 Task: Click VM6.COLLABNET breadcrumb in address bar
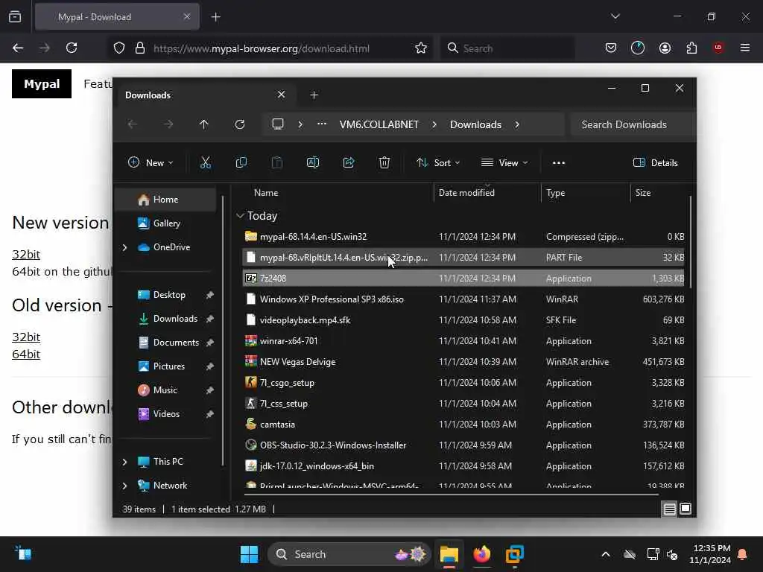tap(379, 124)
